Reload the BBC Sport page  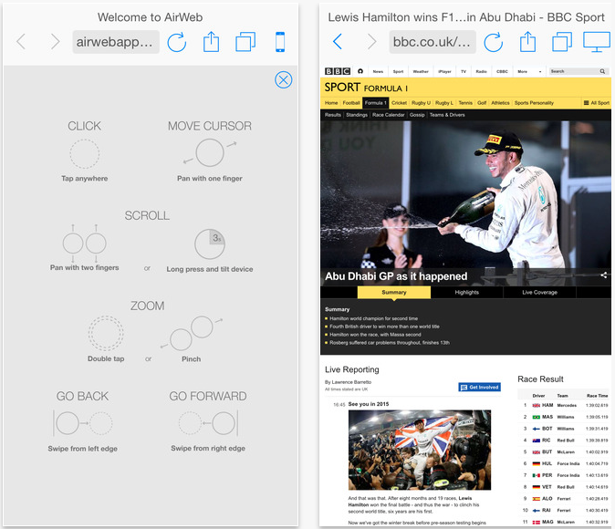[x=493, y=42]
